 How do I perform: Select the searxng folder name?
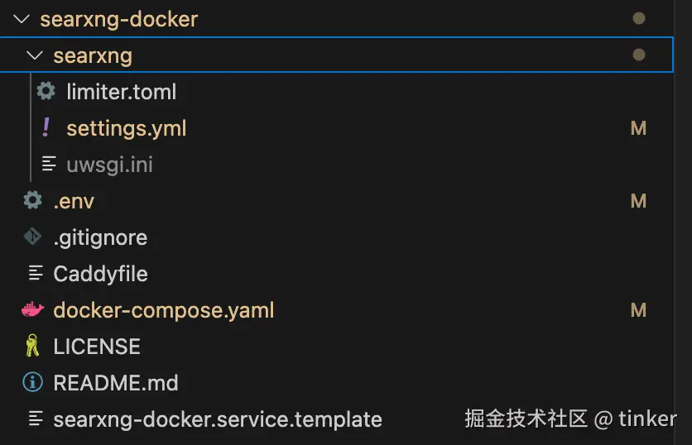[92, 55]
